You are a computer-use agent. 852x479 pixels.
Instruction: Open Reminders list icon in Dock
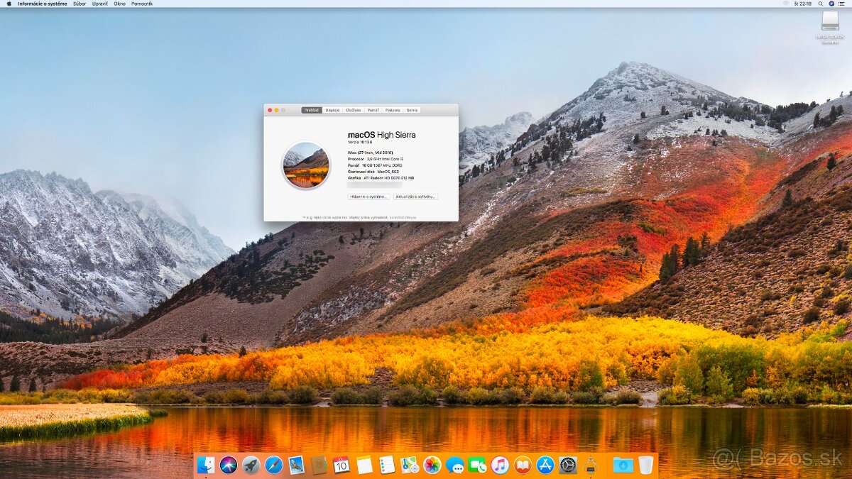[387, 465]
